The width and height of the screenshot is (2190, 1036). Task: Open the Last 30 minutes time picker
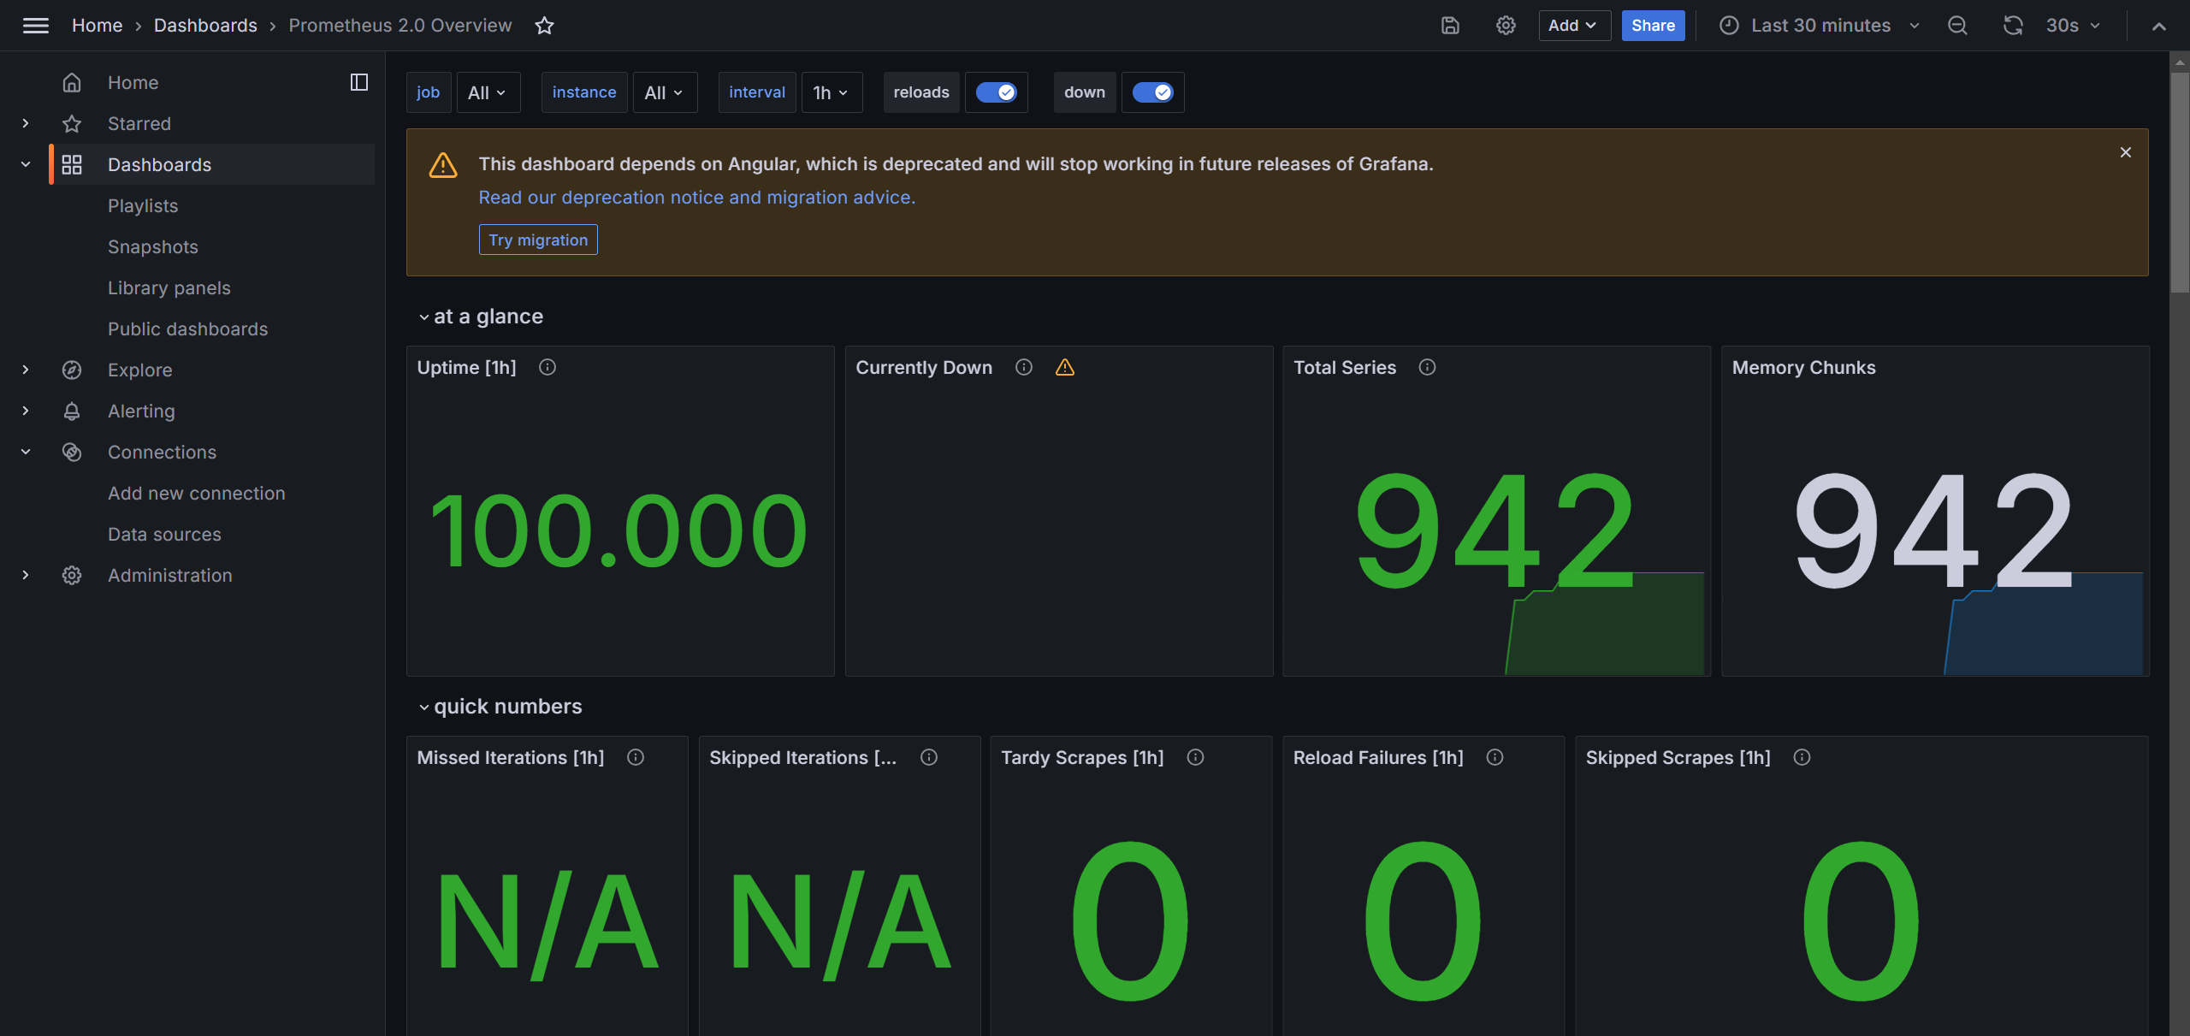tap(1819, 26)
